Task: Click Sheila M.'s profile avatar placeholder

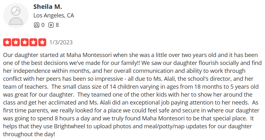Action: [x=15, y=16]
